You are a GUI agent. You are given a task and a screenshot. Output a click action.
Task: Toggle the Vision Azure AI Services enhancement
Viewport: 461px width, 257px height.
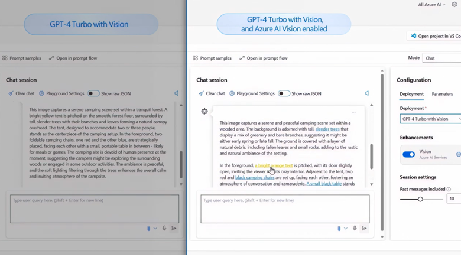[x=408, y=154]
